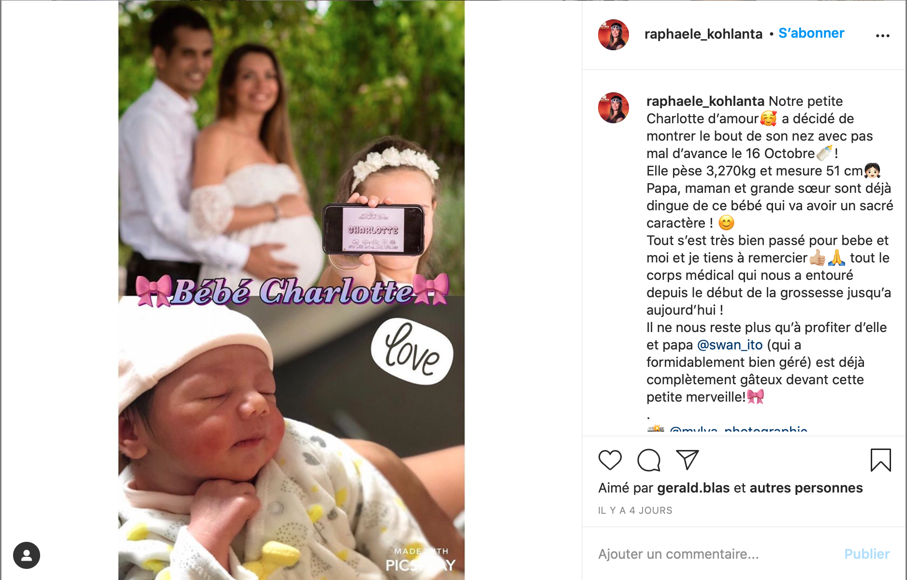Open raphaele_kohlanta username in caption

(705, 101)
